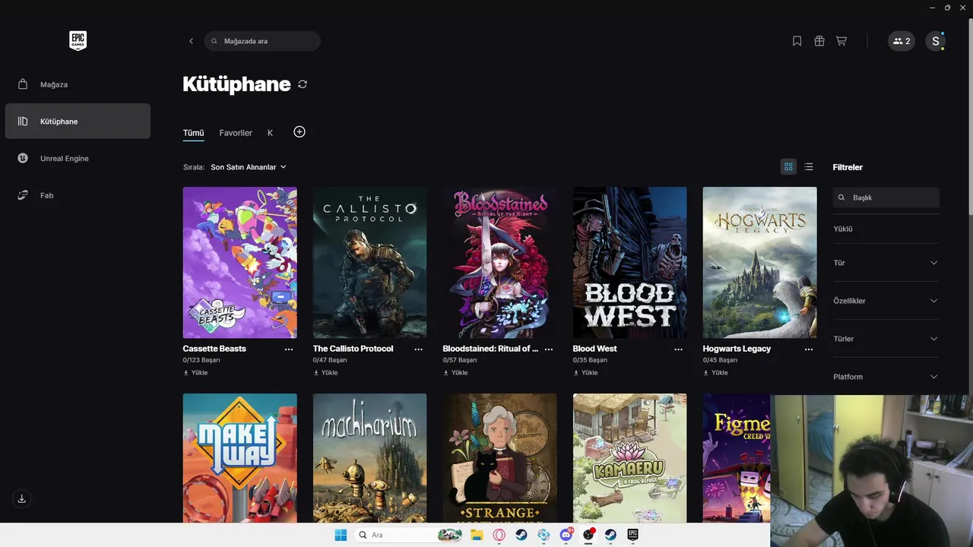Click the Mağazada ara search field
973x547 pixels.
click(x=262, y=41)
